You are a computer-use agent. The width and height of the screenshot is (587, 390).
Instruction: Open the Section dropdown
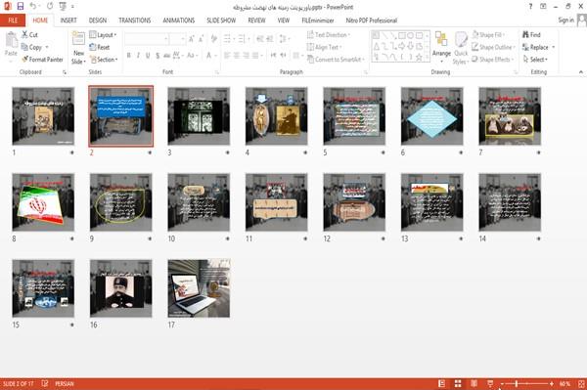[104, 60]
